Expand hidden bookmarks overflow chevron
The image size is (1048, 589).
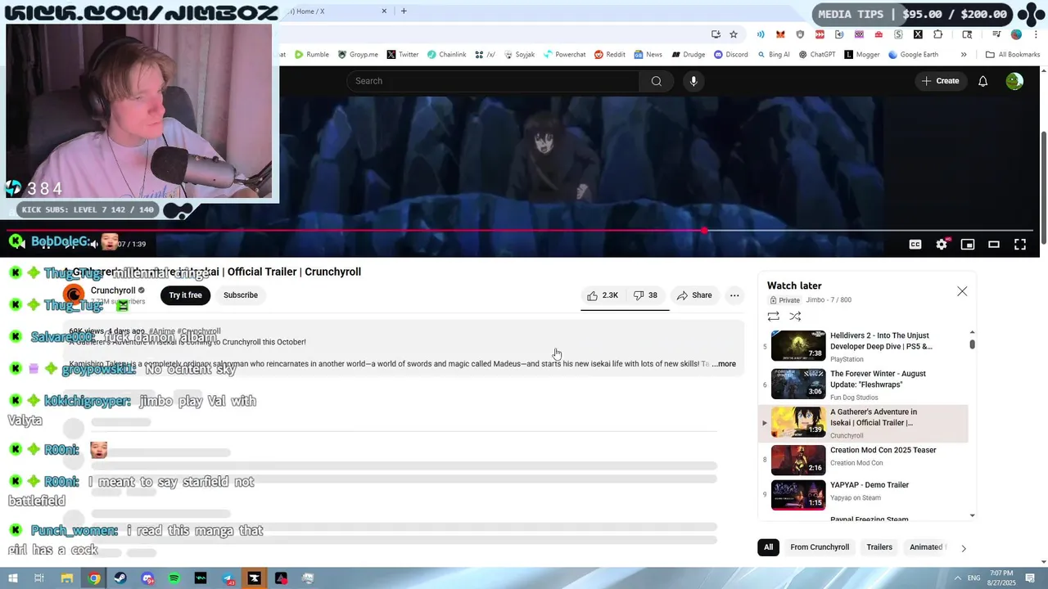click(964, 55)
